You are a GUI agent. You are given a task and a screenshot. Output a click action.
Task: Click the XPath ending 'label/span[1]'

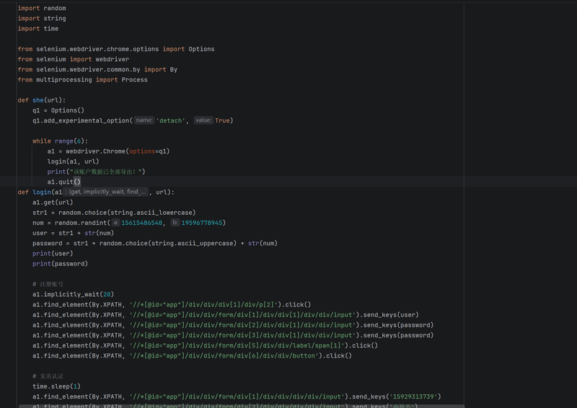tap(239, 345)
